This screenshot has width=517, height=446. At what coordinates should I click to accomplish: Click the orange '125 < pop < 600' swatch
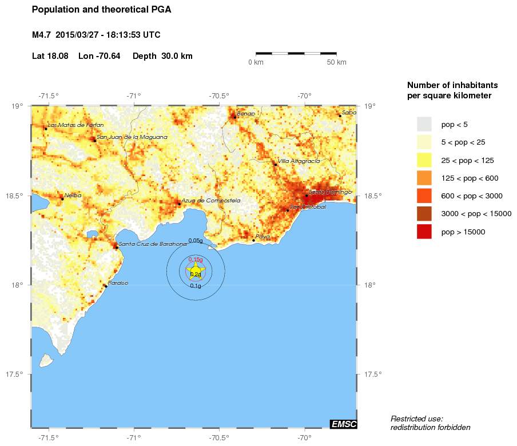(424, 178)
